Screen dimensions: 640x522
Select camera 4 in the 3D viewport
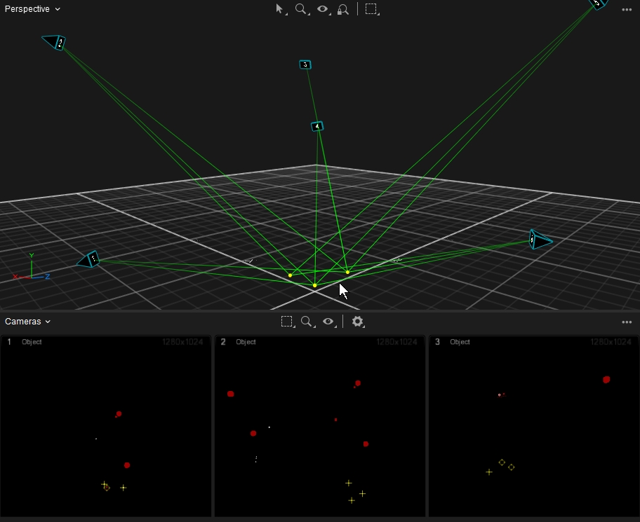coord(317,127)
